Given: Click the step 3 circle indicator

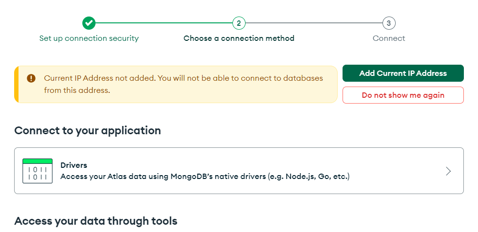Looking at the screenshot, I should click(388, 23).
